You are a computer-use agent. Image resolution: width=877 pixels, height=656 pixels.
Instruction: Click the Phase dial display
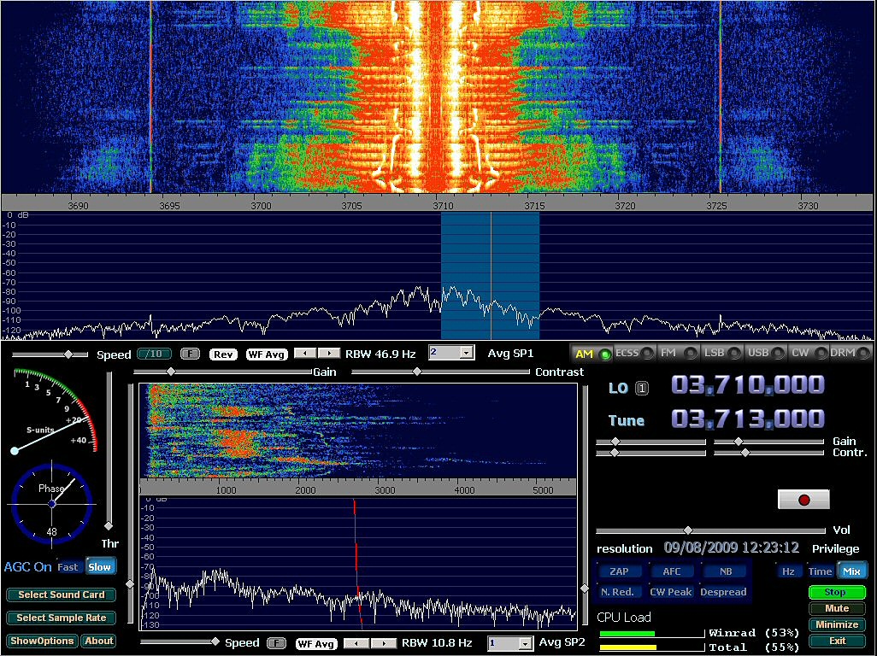[x=51, y=503]
